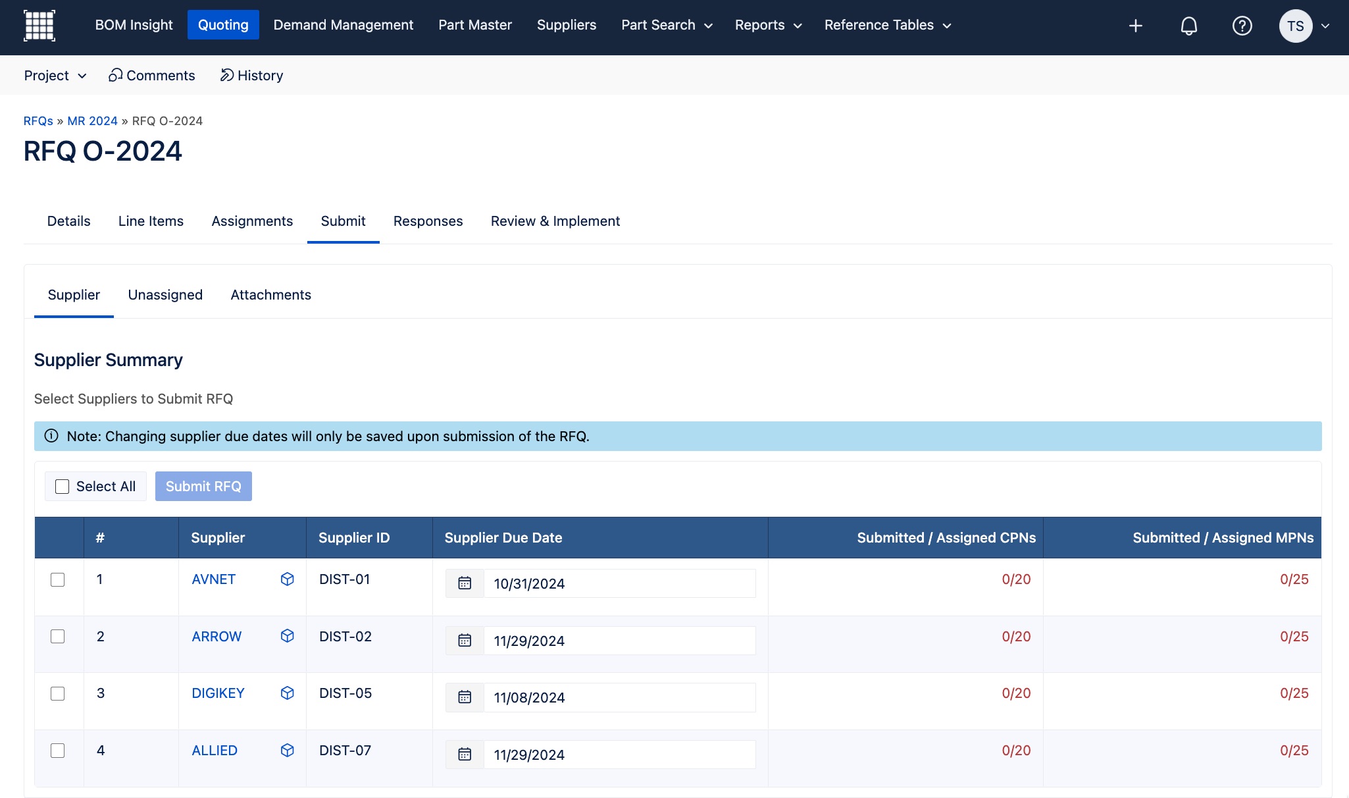
Task: Open the calendar icon for the ARROW due date
Action: (x=465, y=641)
